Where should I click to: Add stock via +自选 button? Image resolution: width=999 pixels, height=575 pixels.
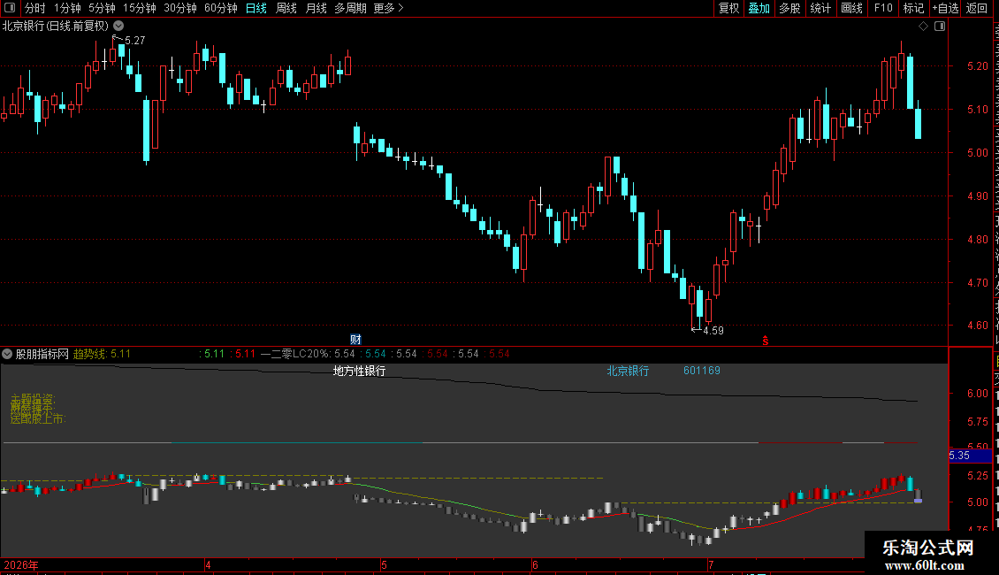(945, 8)
